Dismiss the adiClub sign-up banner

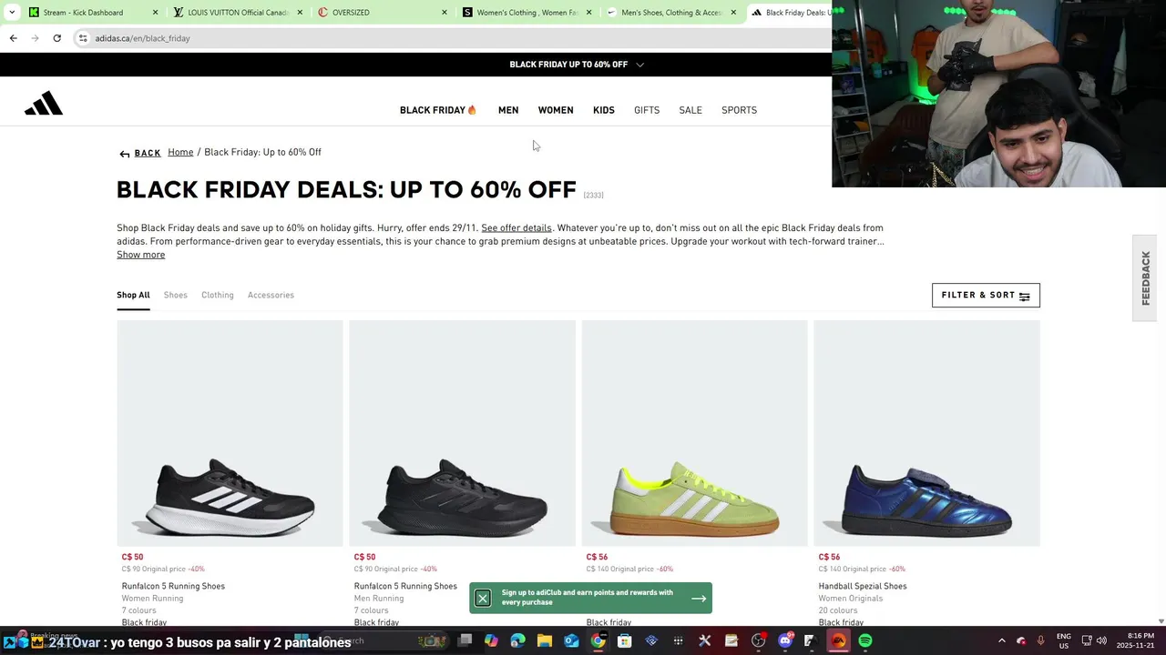tap(483, 598)
